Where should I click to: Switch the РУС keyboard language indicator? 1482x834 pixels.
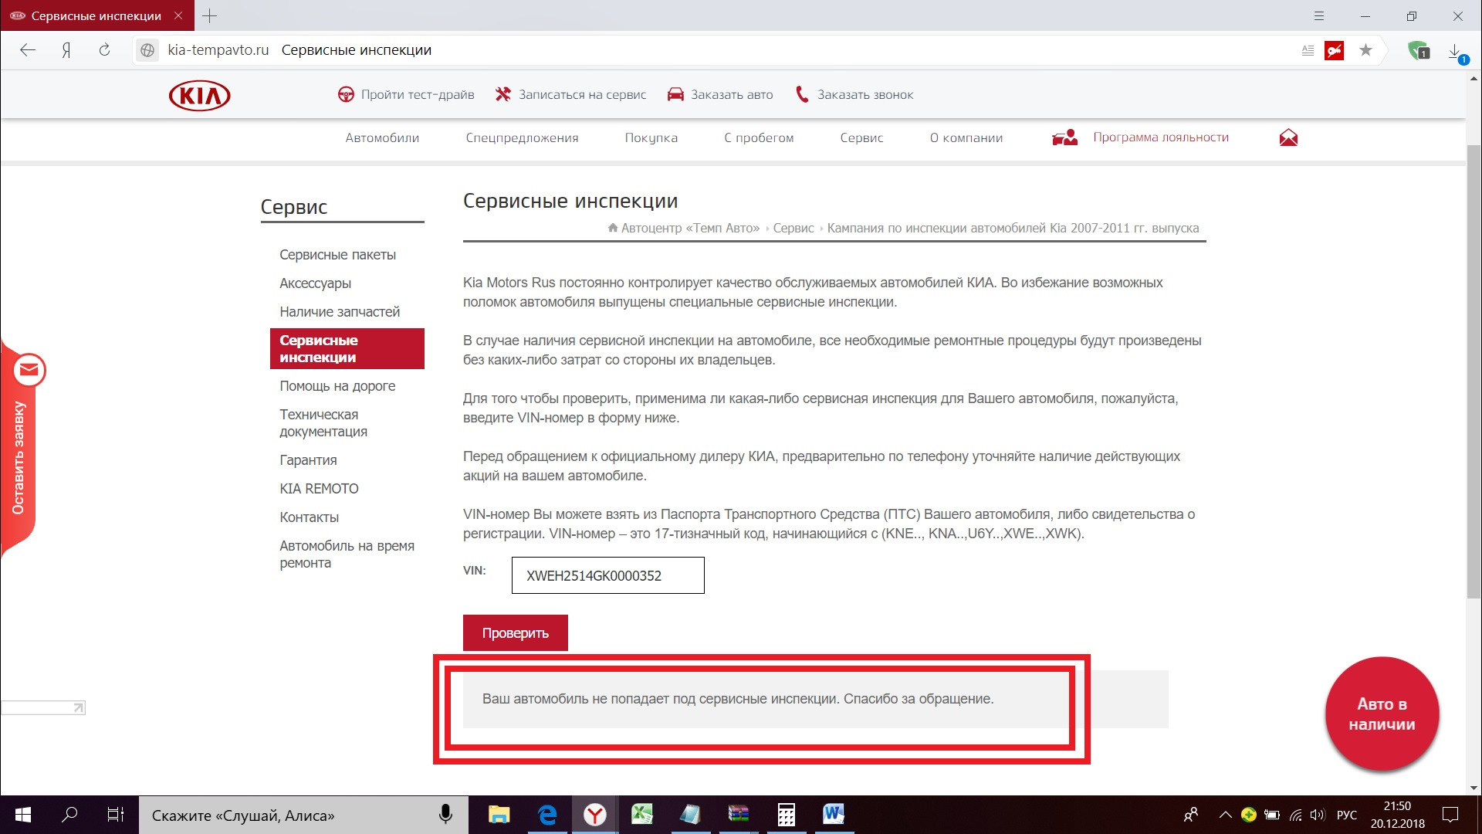[x=1346, y=815]
